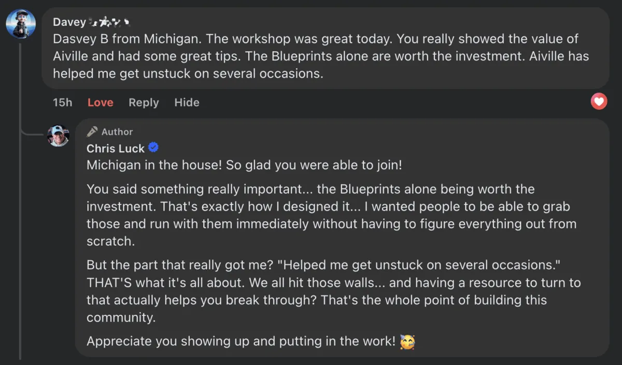Open Chris Luck's profile picture
This screenshot has width=622, height=365.
[x=59, y=136]
